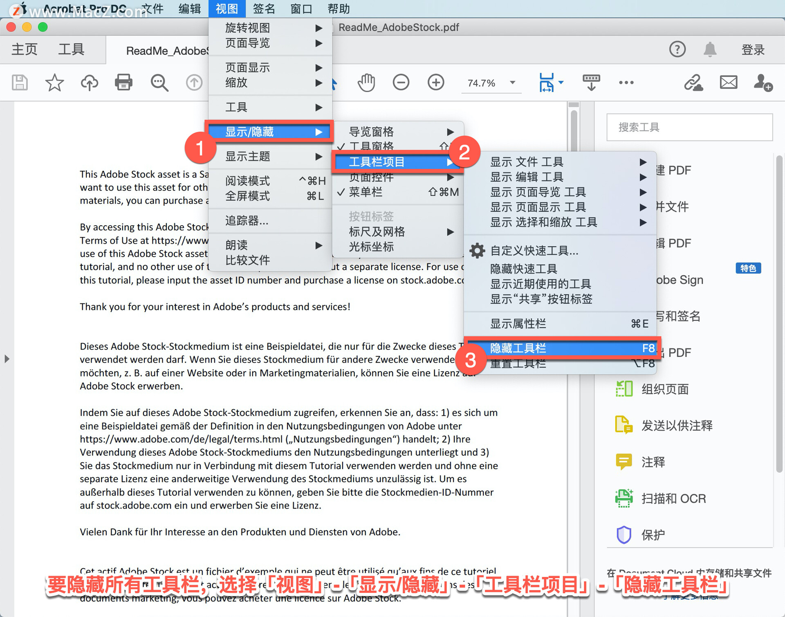The width and height of the screenshot is (785, 617).
Task: Expand the 导览窗格 submenu
Action: [x=398, y=132]
